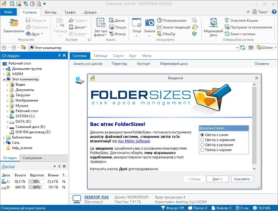Expand the SYSTEM (C:) drive node

click(x=7, y=117)
